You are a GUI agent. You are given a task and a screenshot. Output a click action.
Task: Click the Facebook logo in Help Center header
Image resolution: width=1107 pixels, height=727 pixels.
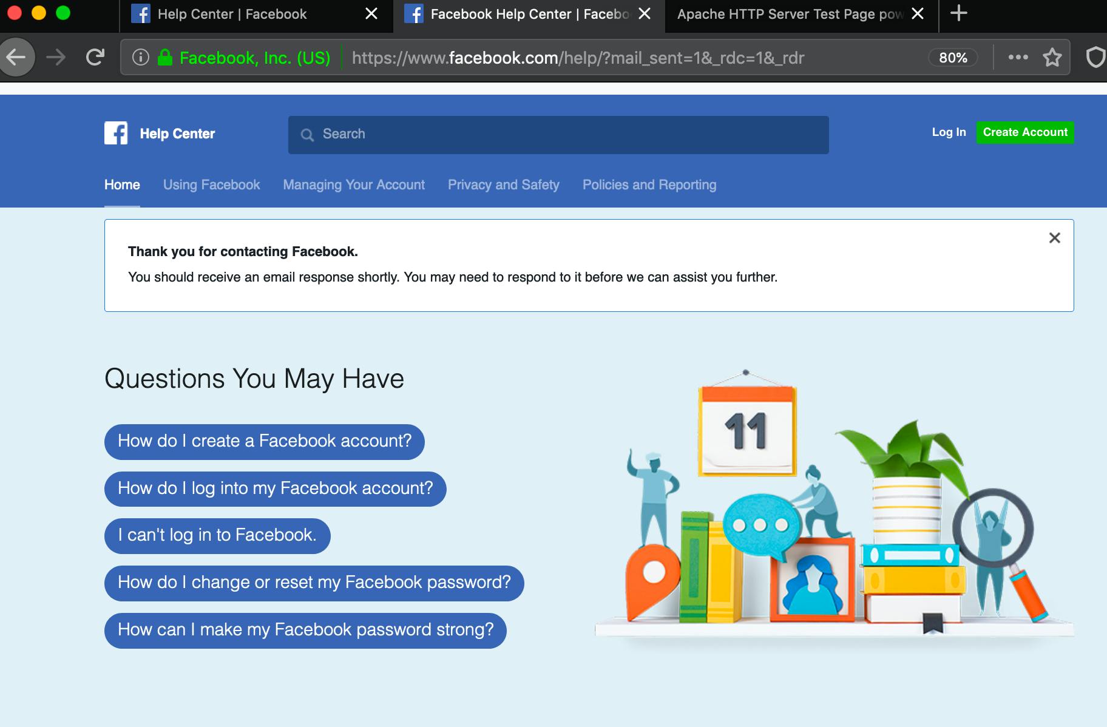(116, 134)
